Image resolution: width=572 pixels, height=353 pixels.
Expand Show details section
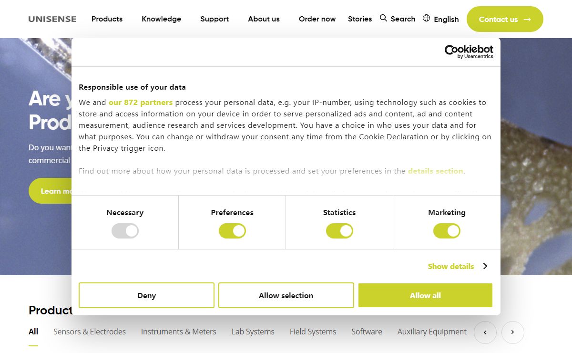click(457, 266)
